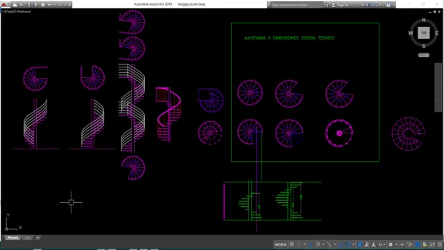Click the Plot printer icon
This screenshot has height=250, width=444.
pos(43,5)
